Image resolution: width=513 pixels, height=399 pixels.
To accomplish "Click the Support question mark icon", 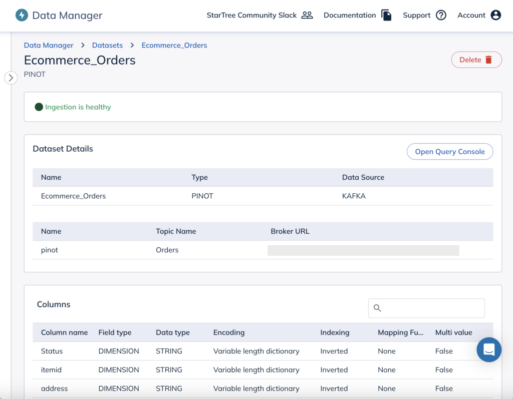I will point(441,15).
